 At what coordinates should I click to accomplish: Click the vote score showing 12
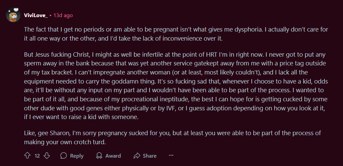click(37, 156)
